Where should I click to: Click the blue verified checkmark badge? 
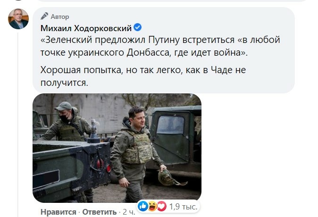(x=138, y=27)
